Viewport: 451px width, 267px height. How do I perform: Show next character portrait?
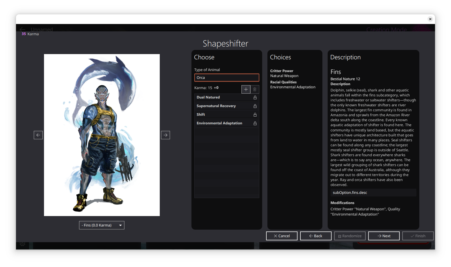(x=166, y=135)
